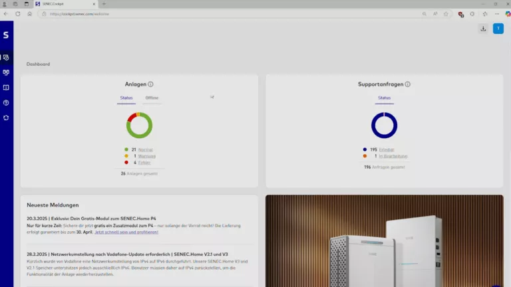Open the open-book knowledge icon in sidebar
Viewport: 511px width, 287px height.
click(x=6, y=88)
